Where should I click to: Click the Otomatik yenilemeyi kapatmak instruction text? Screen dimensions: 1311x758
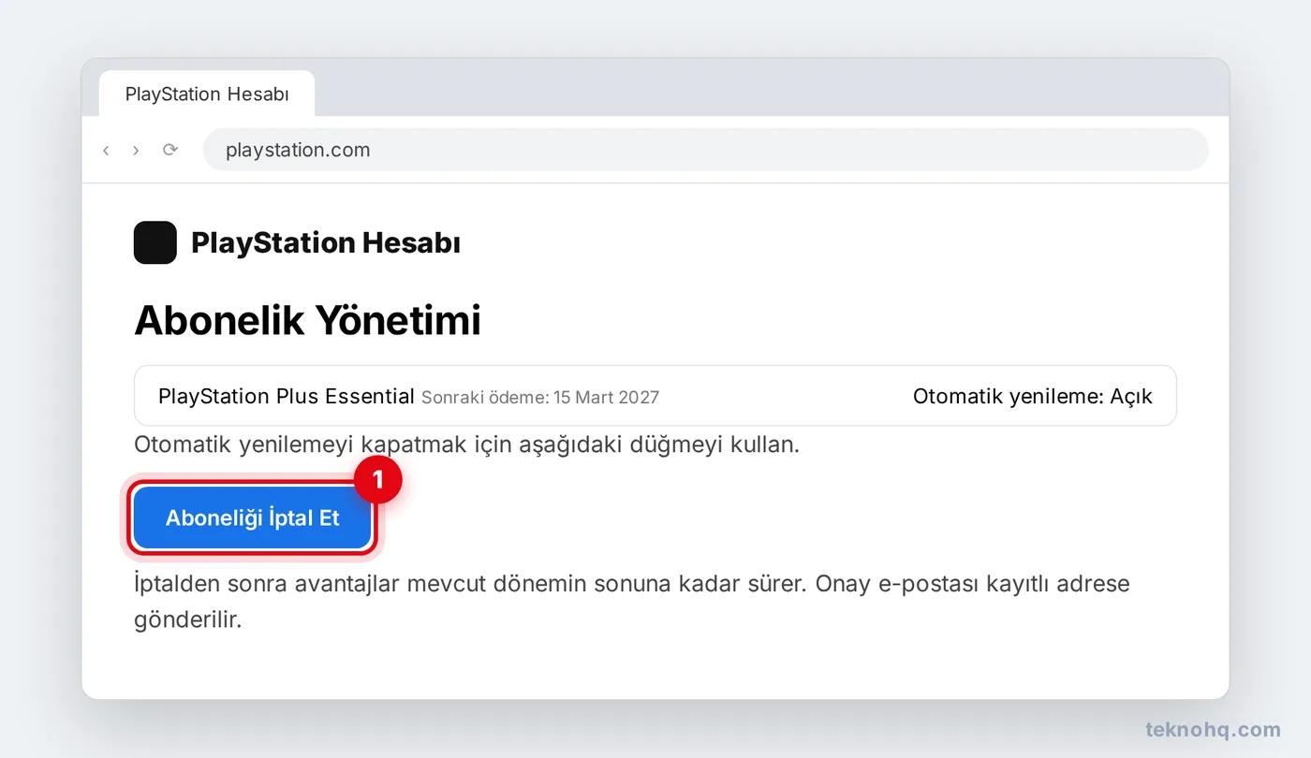(467, 445)
